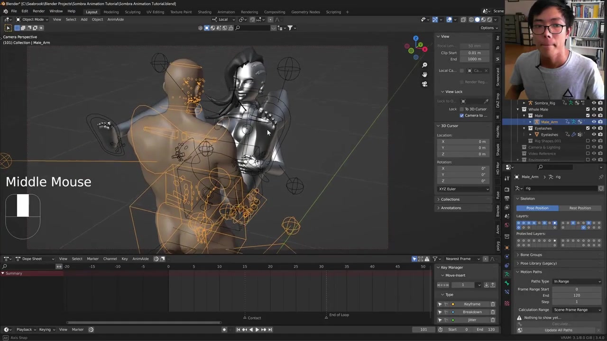This screenshot has height=341, width=607.
Task: Click the pan view hand icon
Action: 424,74
